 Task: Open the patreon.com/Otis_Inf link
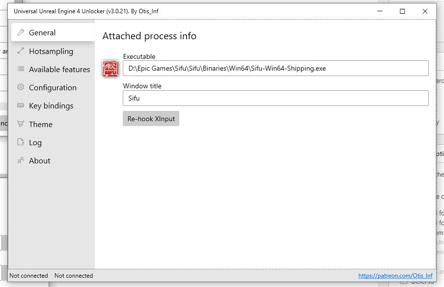coord(395,276)
